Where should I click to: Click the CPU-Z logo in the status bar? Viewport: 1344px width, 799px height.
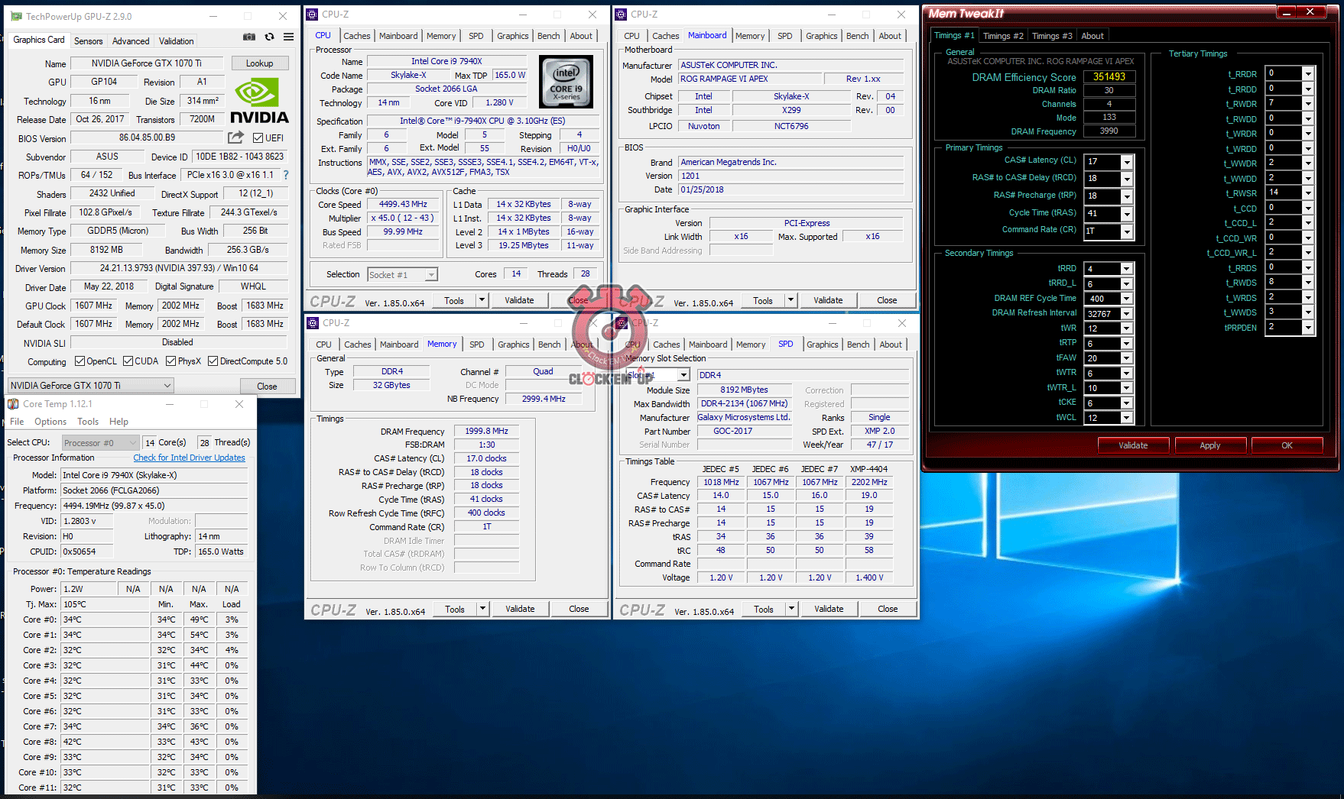point(332,300)
